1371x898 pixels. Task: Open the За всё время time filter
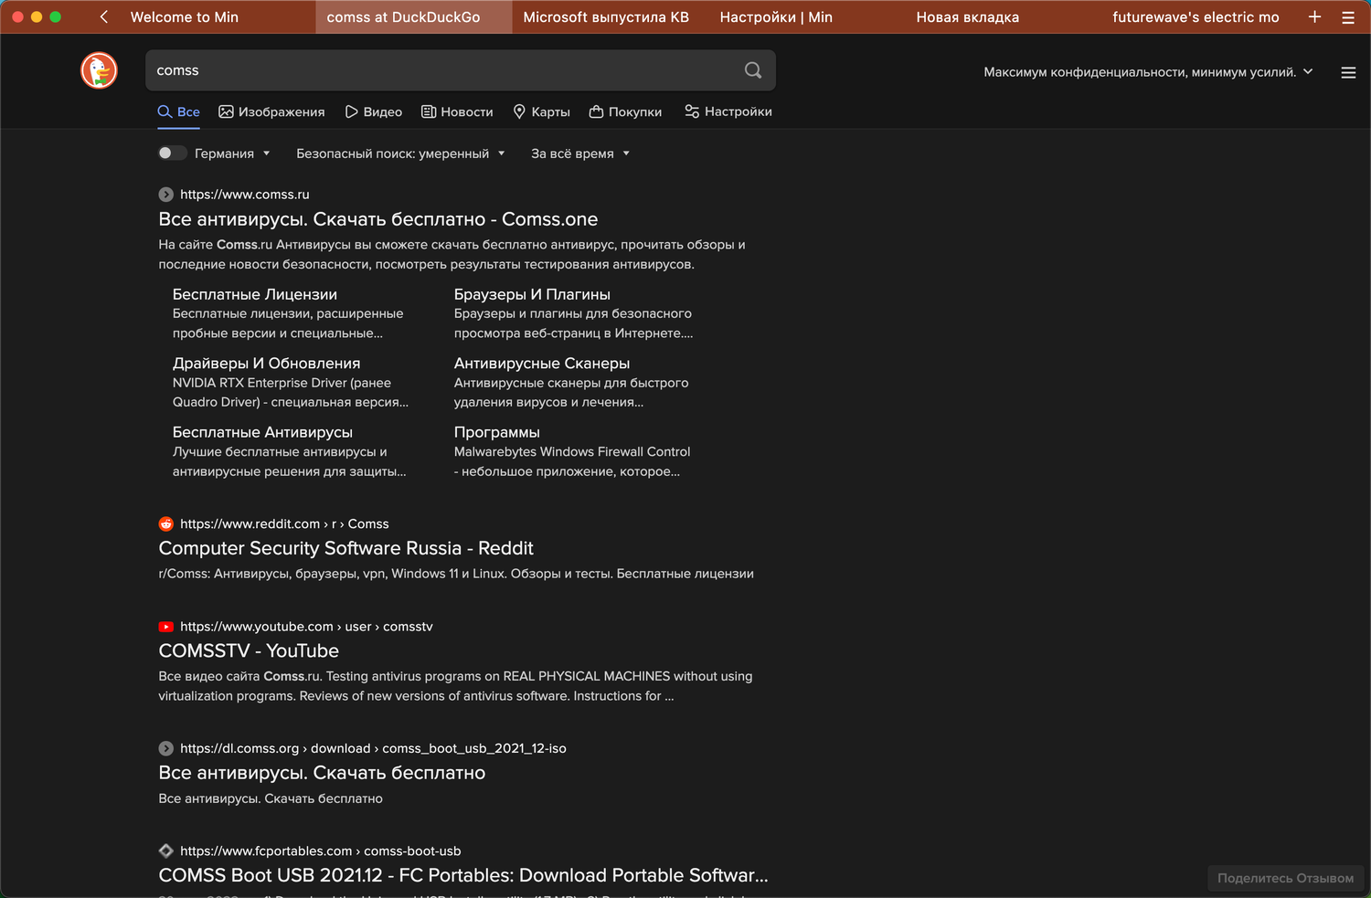coord(580,153)
